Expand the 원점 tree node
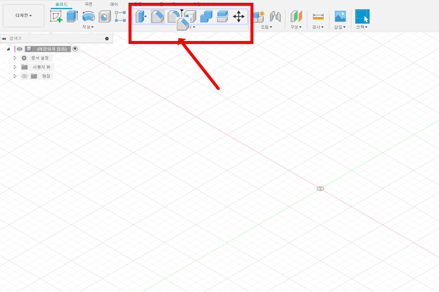Screen dimensions: 439x292 (x=15, y=76)
